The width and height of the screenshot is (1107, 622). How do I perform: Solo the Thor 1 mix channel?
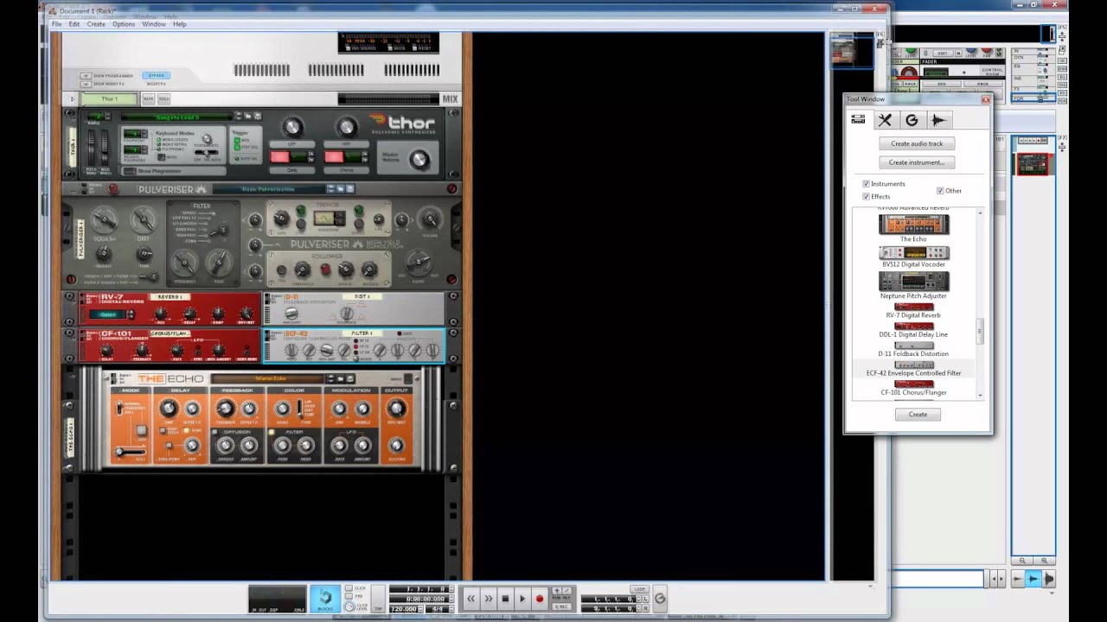[x=163, y=99]
